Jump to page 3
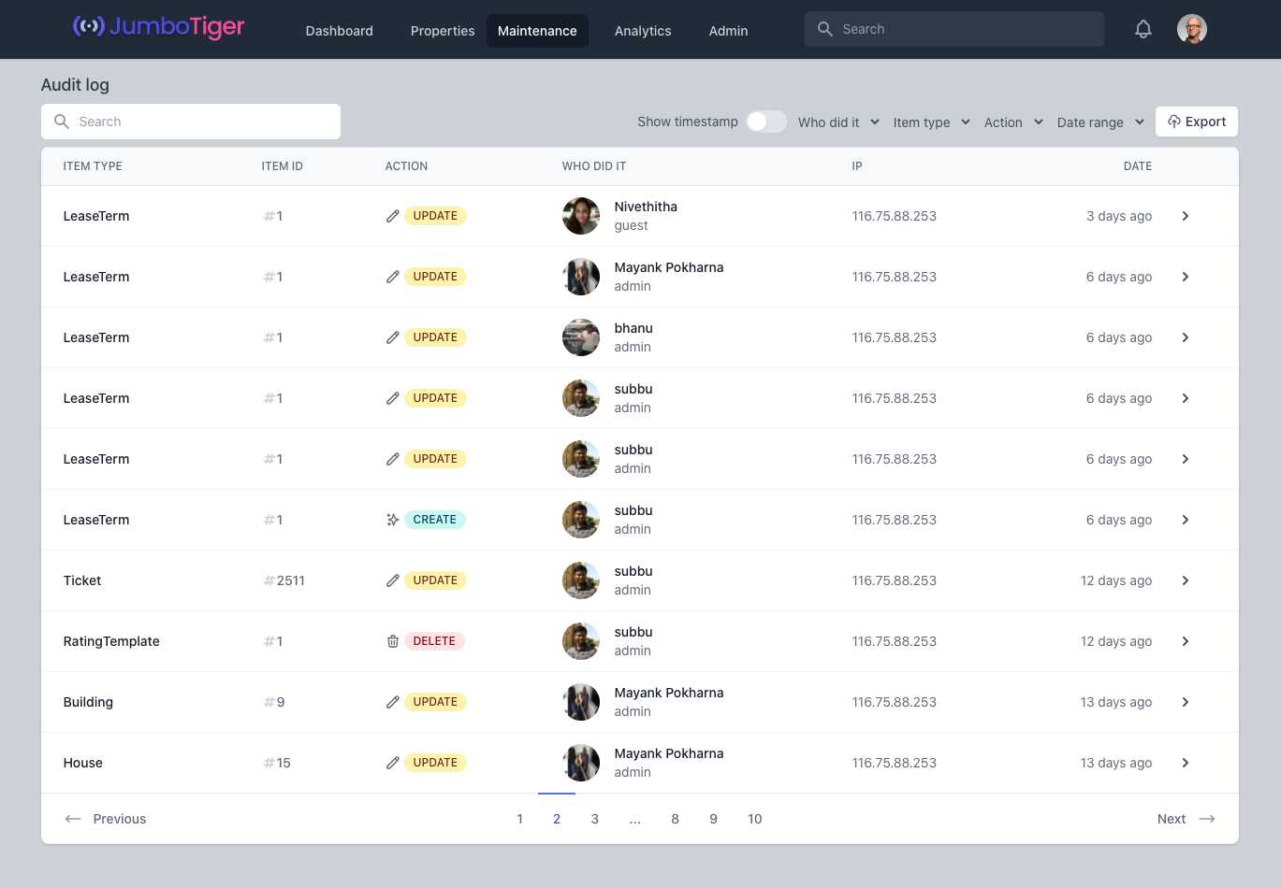1281x888 pixels. pyautogui.click(x=594, y=819)
